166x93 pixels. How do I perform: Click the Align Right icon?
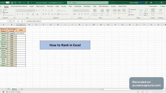coord(49,14)
